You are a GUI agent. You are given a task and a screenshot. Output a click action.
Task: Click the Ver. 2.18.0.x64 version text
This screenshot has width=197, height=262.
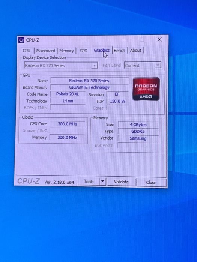[59, 182]
